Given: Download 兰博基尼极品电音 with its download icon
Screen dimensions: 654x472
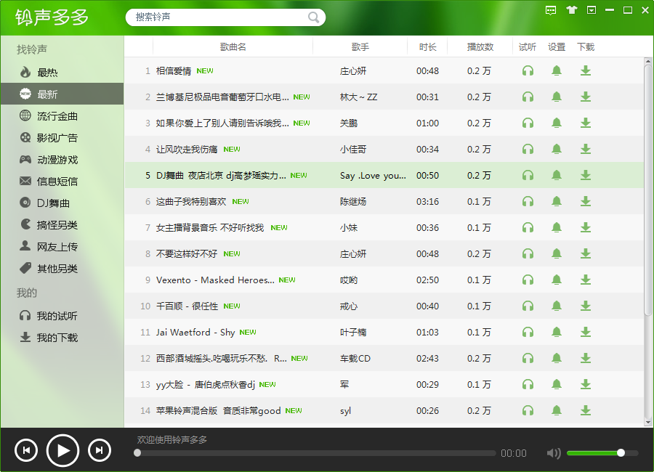Looking at the screenshot, I should pyautogui.click(x=586, y=97).
